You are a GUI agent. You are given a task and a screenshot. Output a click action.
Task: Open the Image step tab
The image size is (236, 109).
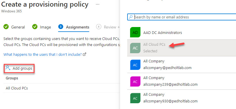click(x=42, y=27)
